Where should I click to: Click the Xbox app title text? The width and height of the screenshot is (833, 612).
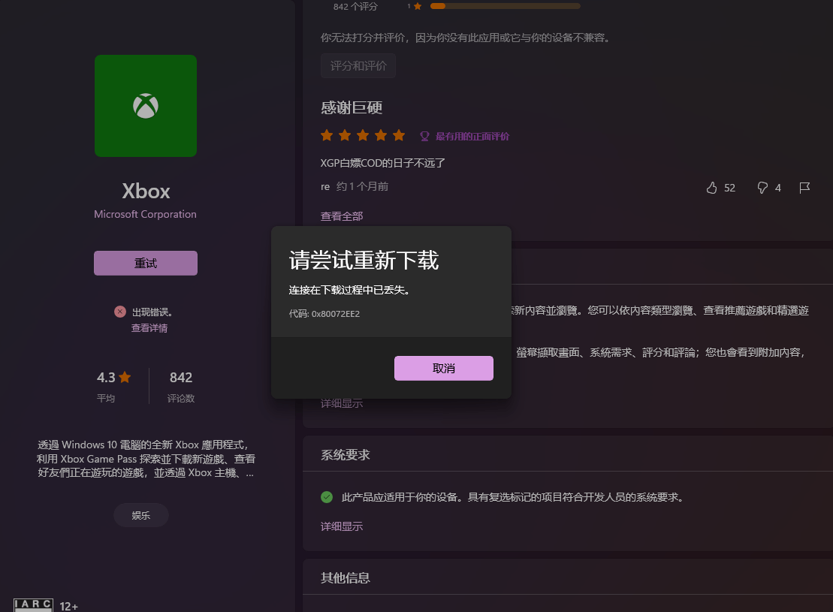[146, 191]
